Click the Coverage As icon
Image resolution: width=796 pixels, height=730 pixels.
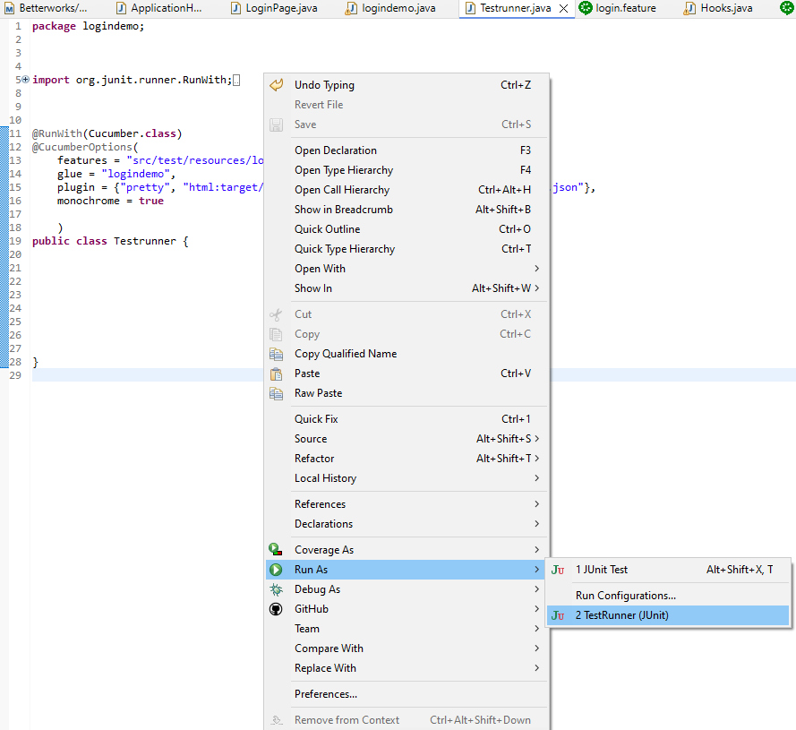(276, 550)
